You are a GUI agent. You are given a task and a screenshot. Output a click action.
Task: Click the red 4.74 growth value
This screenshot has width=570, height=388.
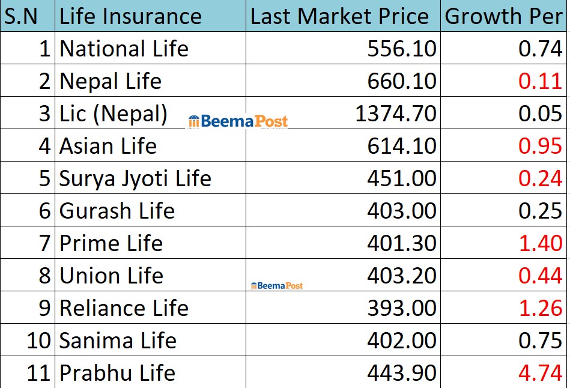coord(540,373)
